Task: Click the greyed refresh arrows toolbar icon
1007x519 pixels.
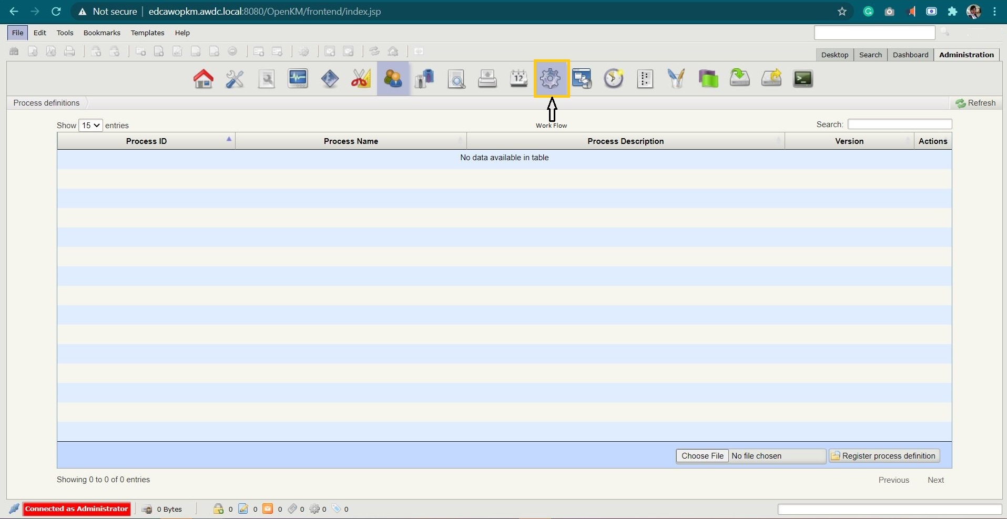Action: (x=374, y=51)
